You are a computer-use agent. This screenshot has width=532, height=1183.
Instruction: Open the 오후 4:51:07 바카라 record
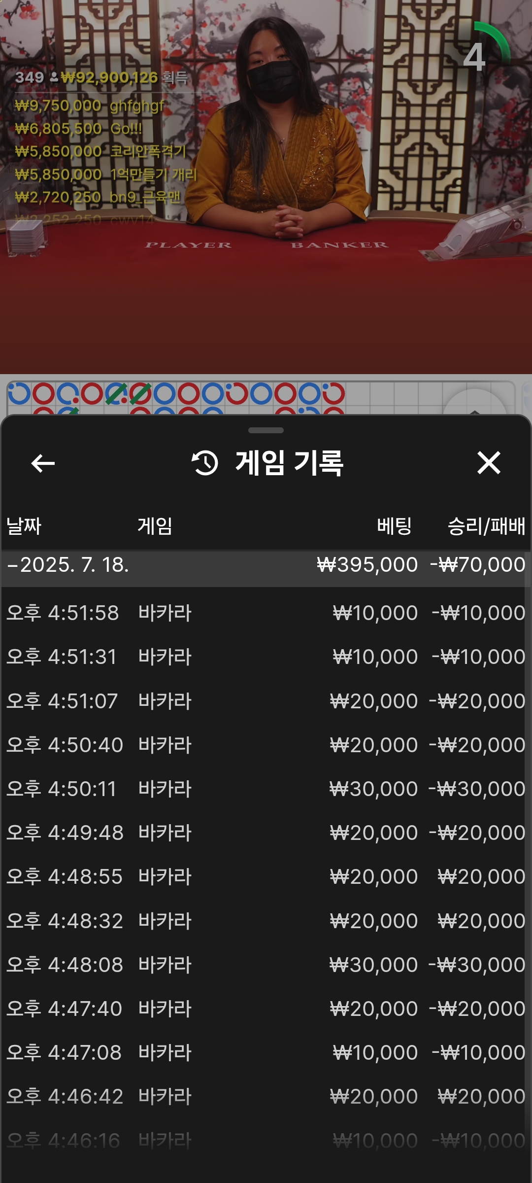coord(266,701)
